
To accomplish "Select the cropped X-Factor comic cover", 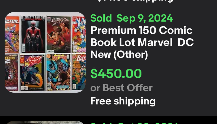I will click(12, 35).
